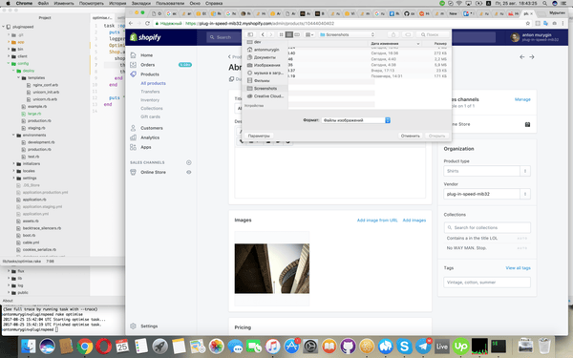The image size is (573, 358).
Task: Open Screenshots folder path dropdown
Action: point(348,34)
